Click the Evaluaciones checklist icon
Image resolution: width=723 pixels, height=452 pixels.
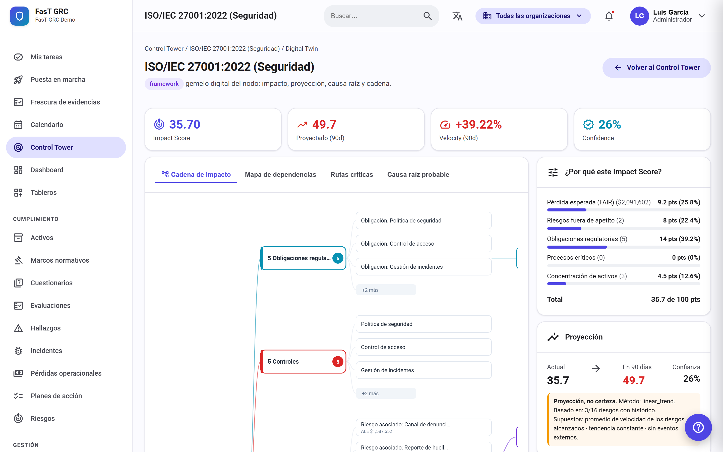point(18,306)
